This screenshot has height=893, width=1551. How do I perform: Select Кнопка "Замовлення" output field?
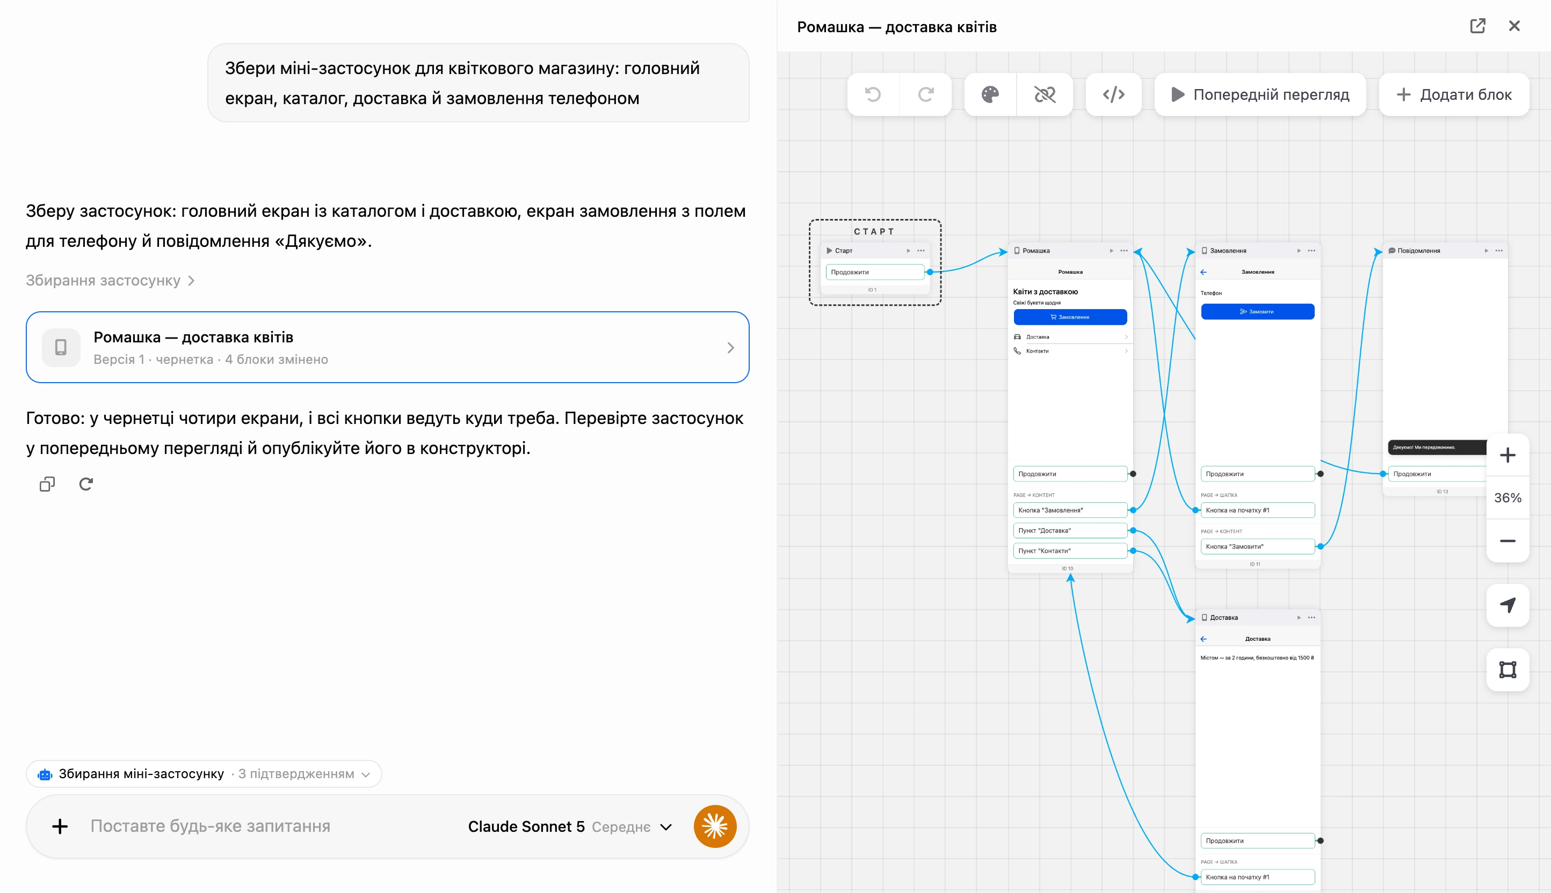coord(1070,510)
